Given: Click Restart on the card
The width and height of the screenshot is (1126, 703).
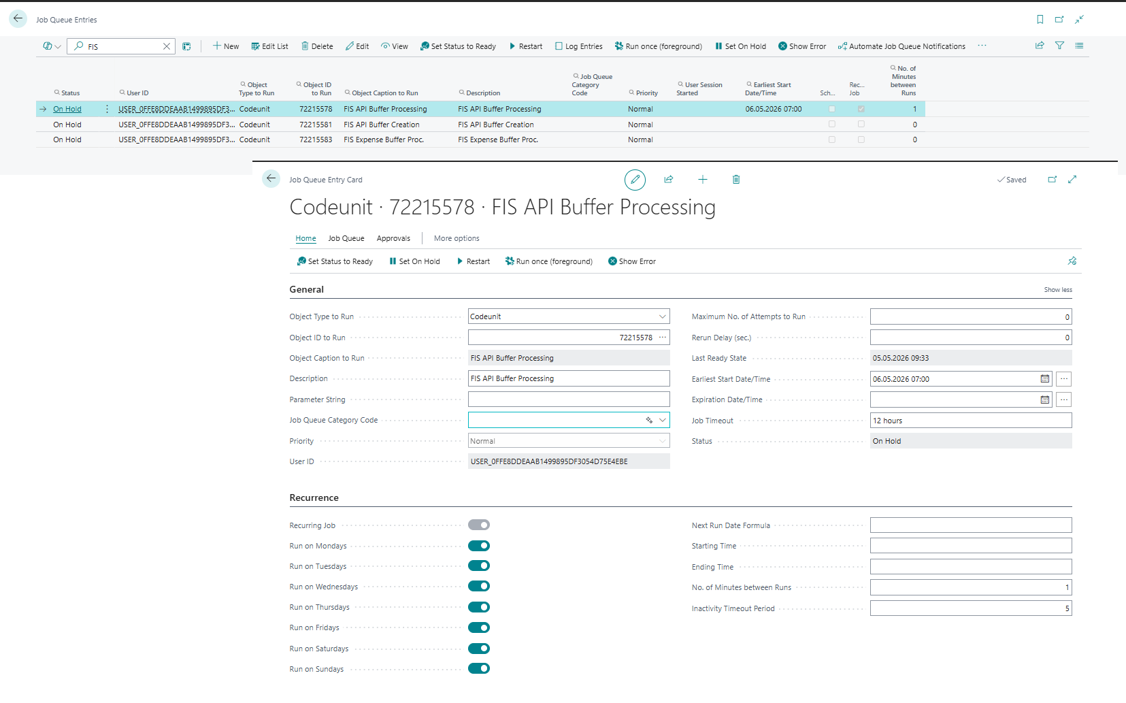Looking at the screenshot, I should point(473,261).
